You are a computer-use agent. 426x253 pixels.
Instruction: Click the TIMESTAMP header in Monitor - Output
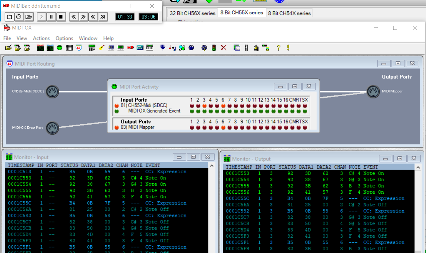pyautogui.click(x=239, y=167)
